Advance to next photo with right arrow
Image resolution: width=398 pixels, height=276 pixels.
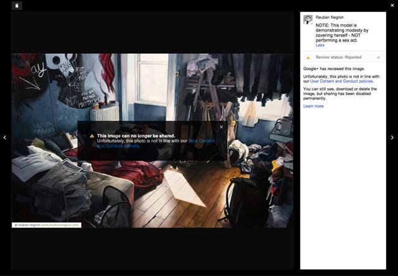[392, 138]
